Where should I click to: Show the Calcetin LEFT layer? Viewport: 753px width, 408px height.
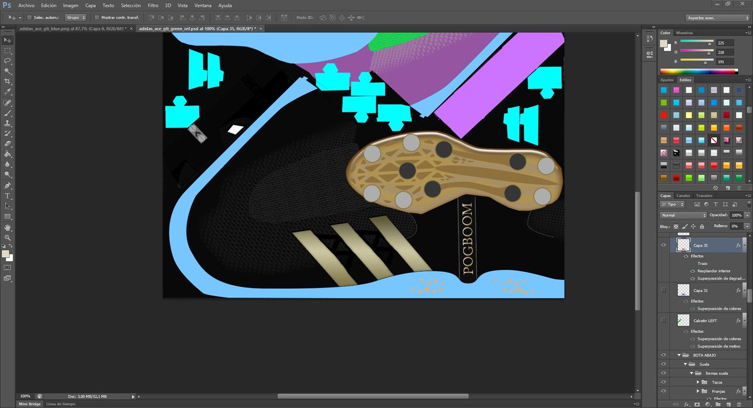point(663,320)
